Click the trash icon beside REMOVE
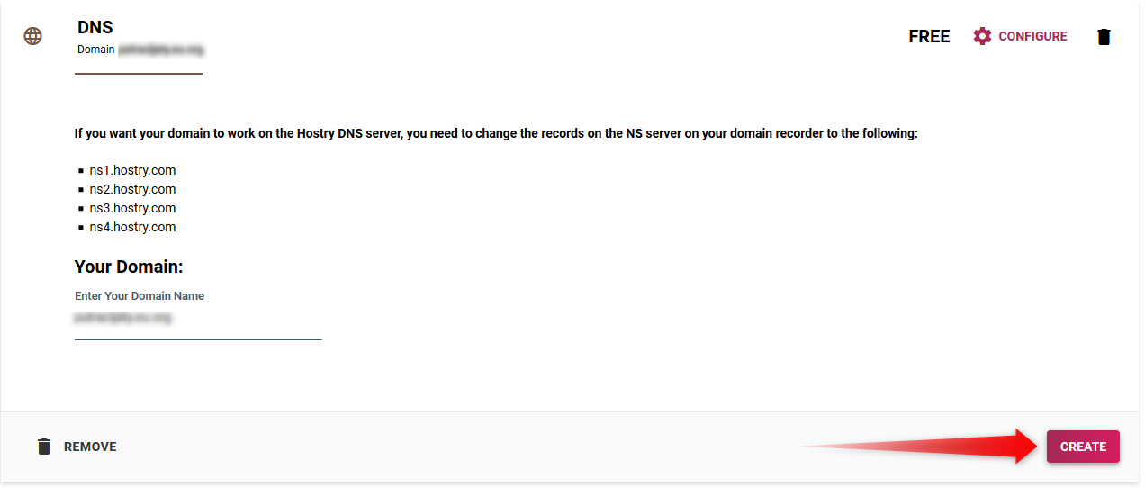This screenshot has width=1145, height=488. coord(44,447)
